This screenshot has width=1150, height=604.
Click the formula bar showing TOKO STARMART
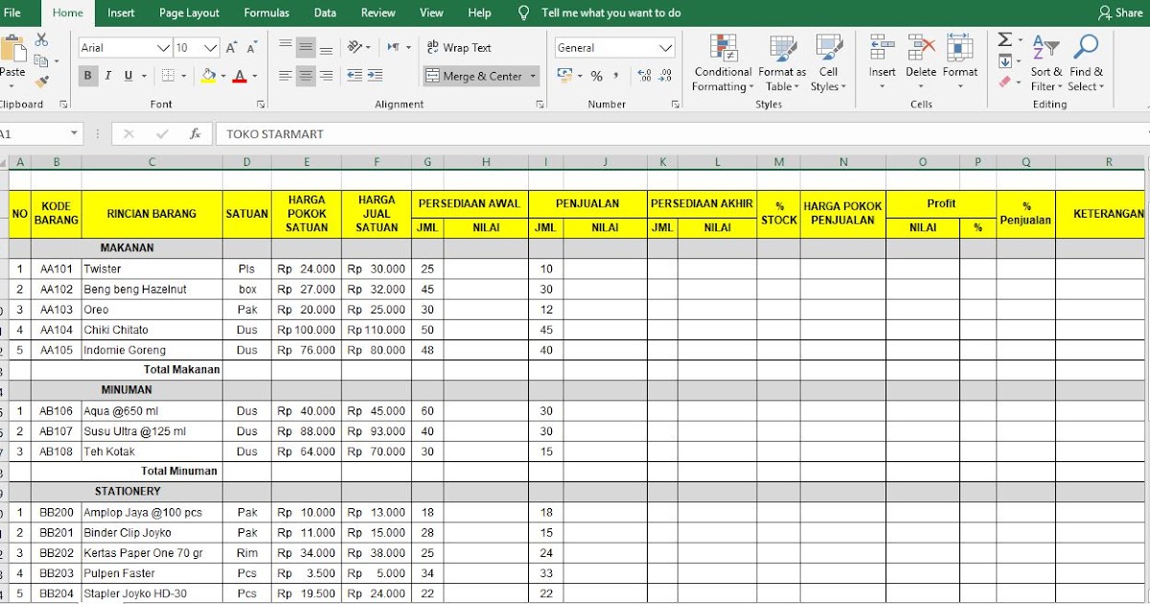click(680, 134)
